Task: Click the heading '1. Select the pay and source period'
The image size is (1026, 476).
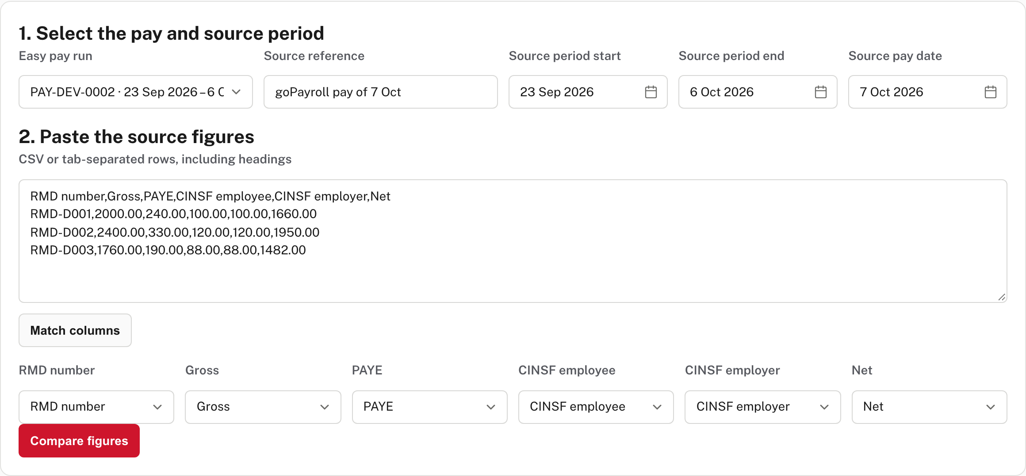Action: coord(171,34)
